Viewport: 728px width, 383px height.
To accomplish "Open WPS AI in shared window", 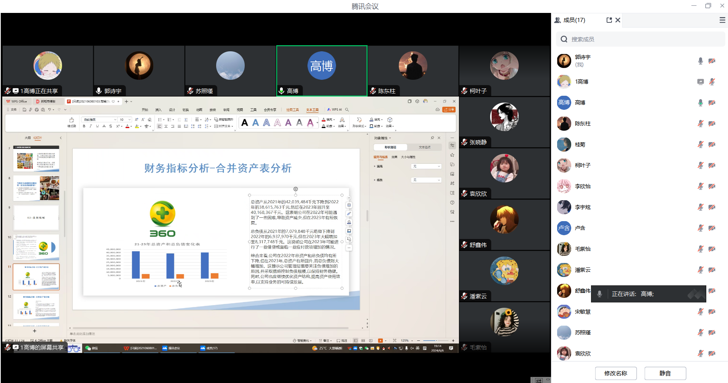I will [335, 109].
